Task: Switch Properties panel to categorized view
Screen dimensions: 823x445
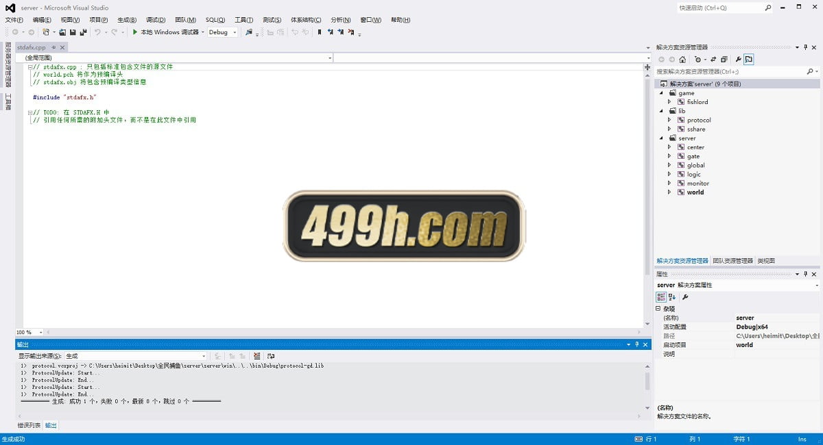Action: click(661, 297)
